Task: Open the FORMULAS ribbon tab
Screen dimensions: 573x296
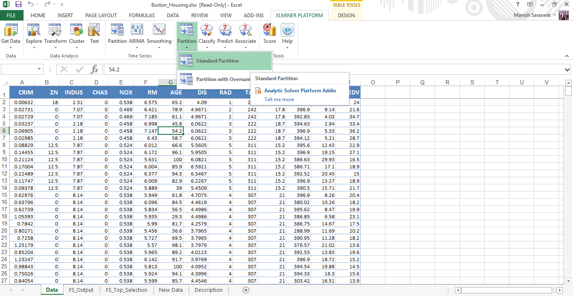Action: tap(142, 16)
